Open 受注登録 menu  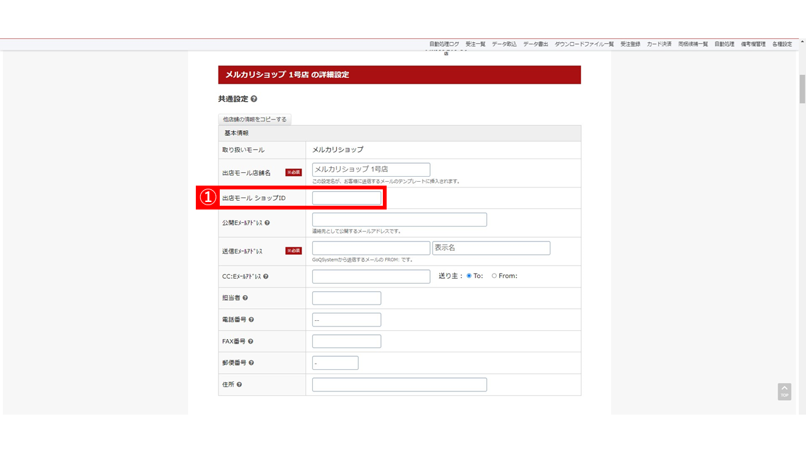click(630, 44)
